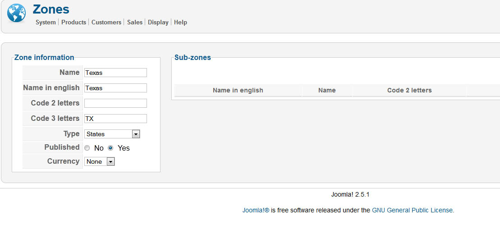Screen dimensions: 500x225
Task: Open the GNU General Public License link
Action: [x=413, y=210]
